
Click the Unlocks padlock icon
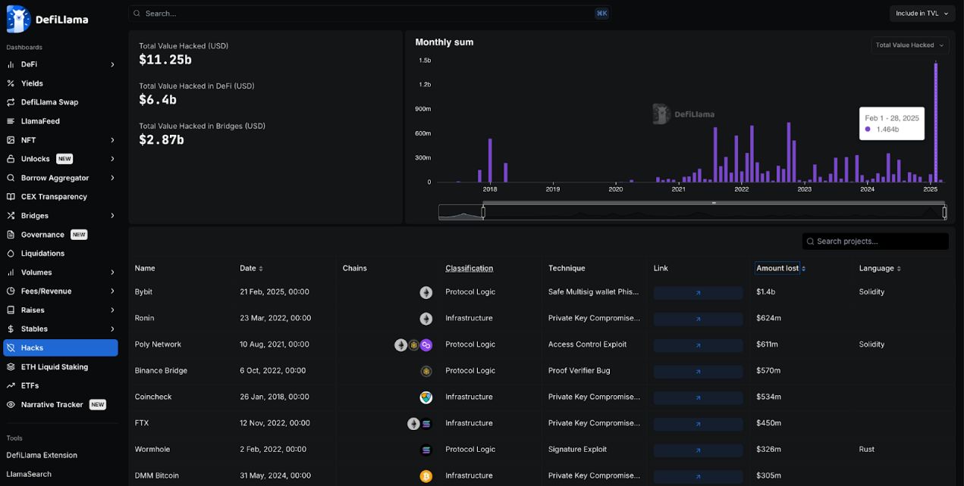(11, 159)
